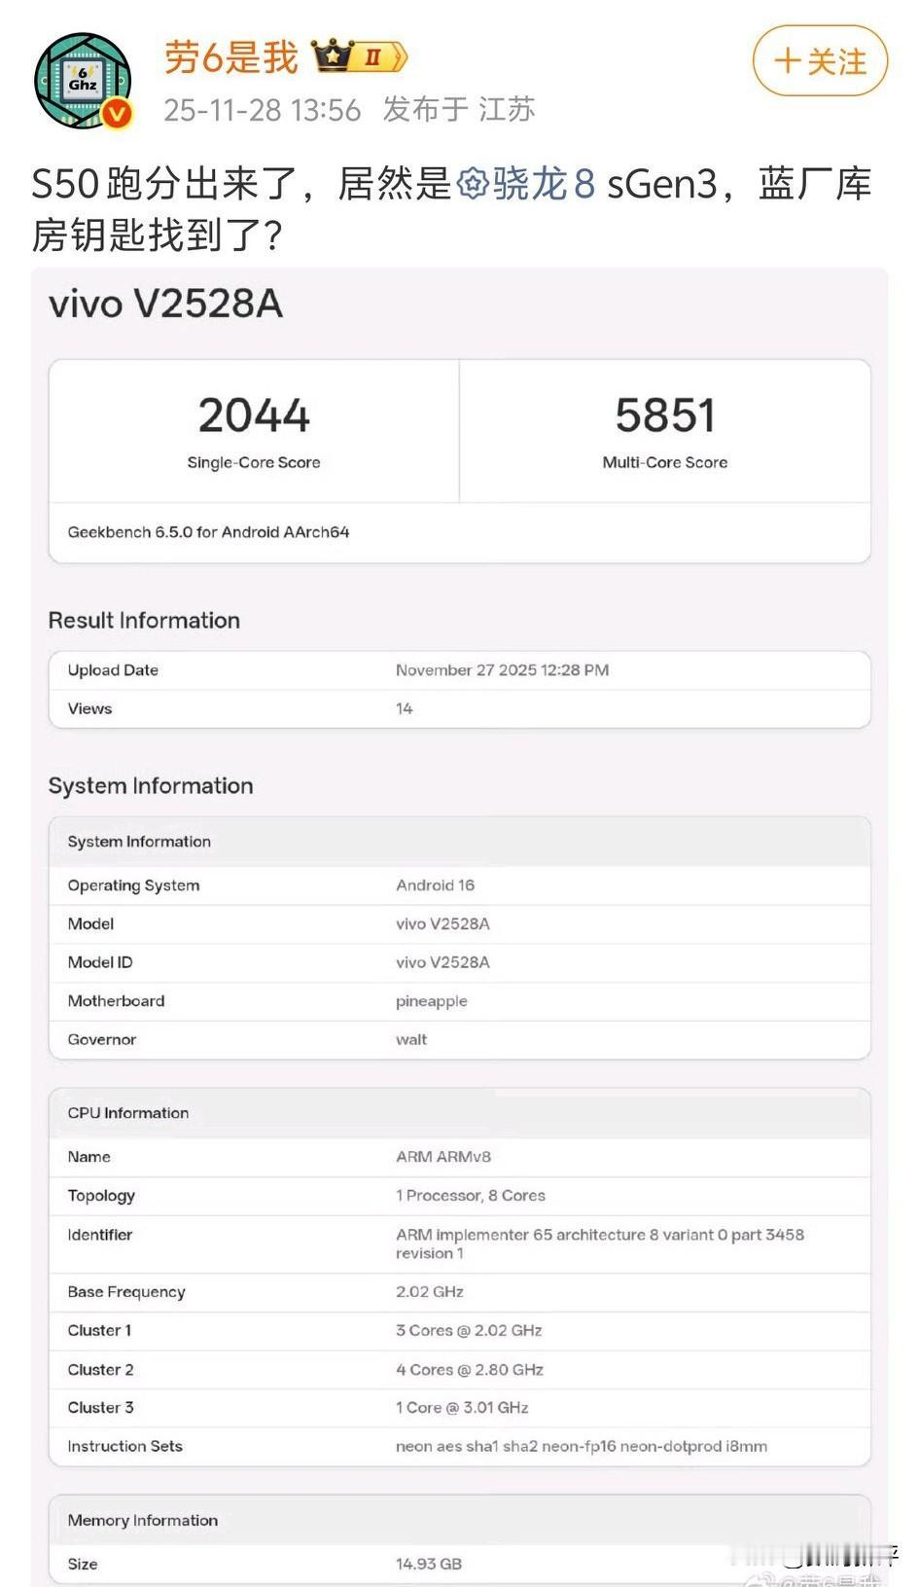
Task: Click the Identifier row label
Action: pyautogui.click(x=99, y=1235)
